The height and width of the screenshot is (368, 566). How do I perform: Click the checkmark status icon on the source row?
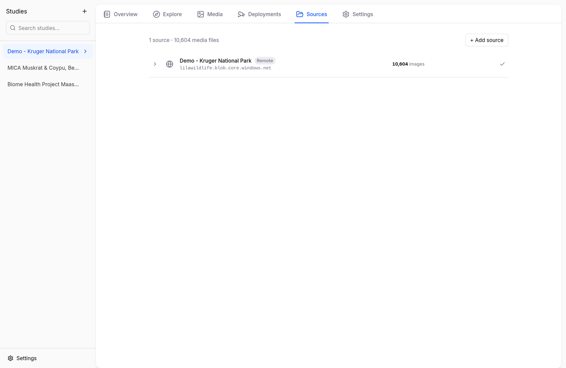click(x=502, y=64)
